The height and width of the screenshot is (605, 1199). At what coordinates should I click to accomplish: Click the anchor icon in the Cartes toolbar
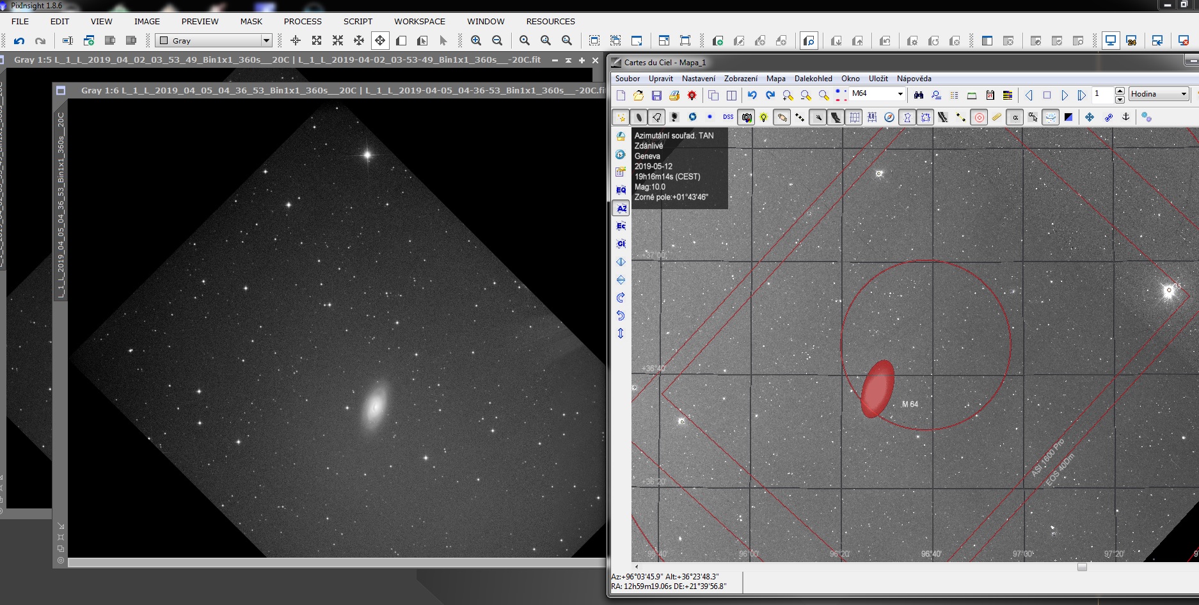click(x=1125, y=117)
